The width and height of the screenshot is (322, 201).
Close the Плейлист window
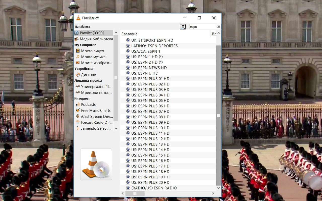[x=214, y=18]
